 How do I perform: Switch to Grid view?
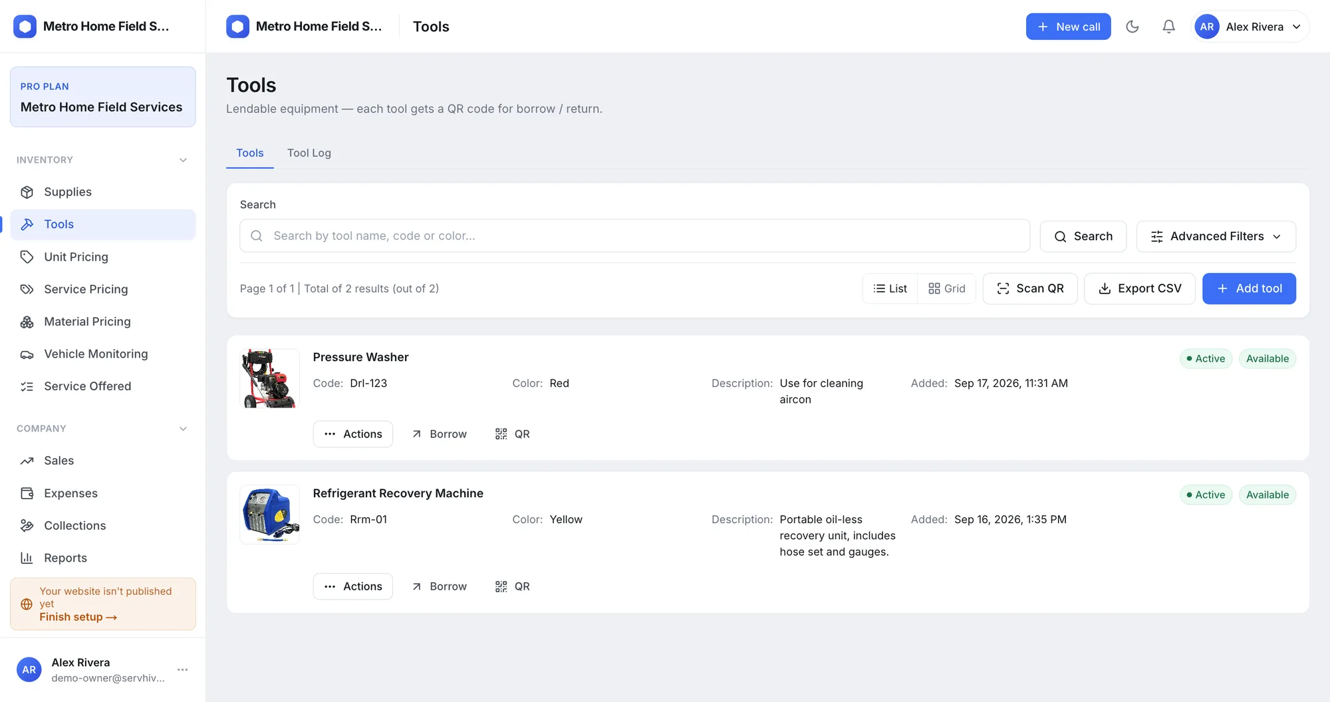pyautogui.click(x=946, y=289)
